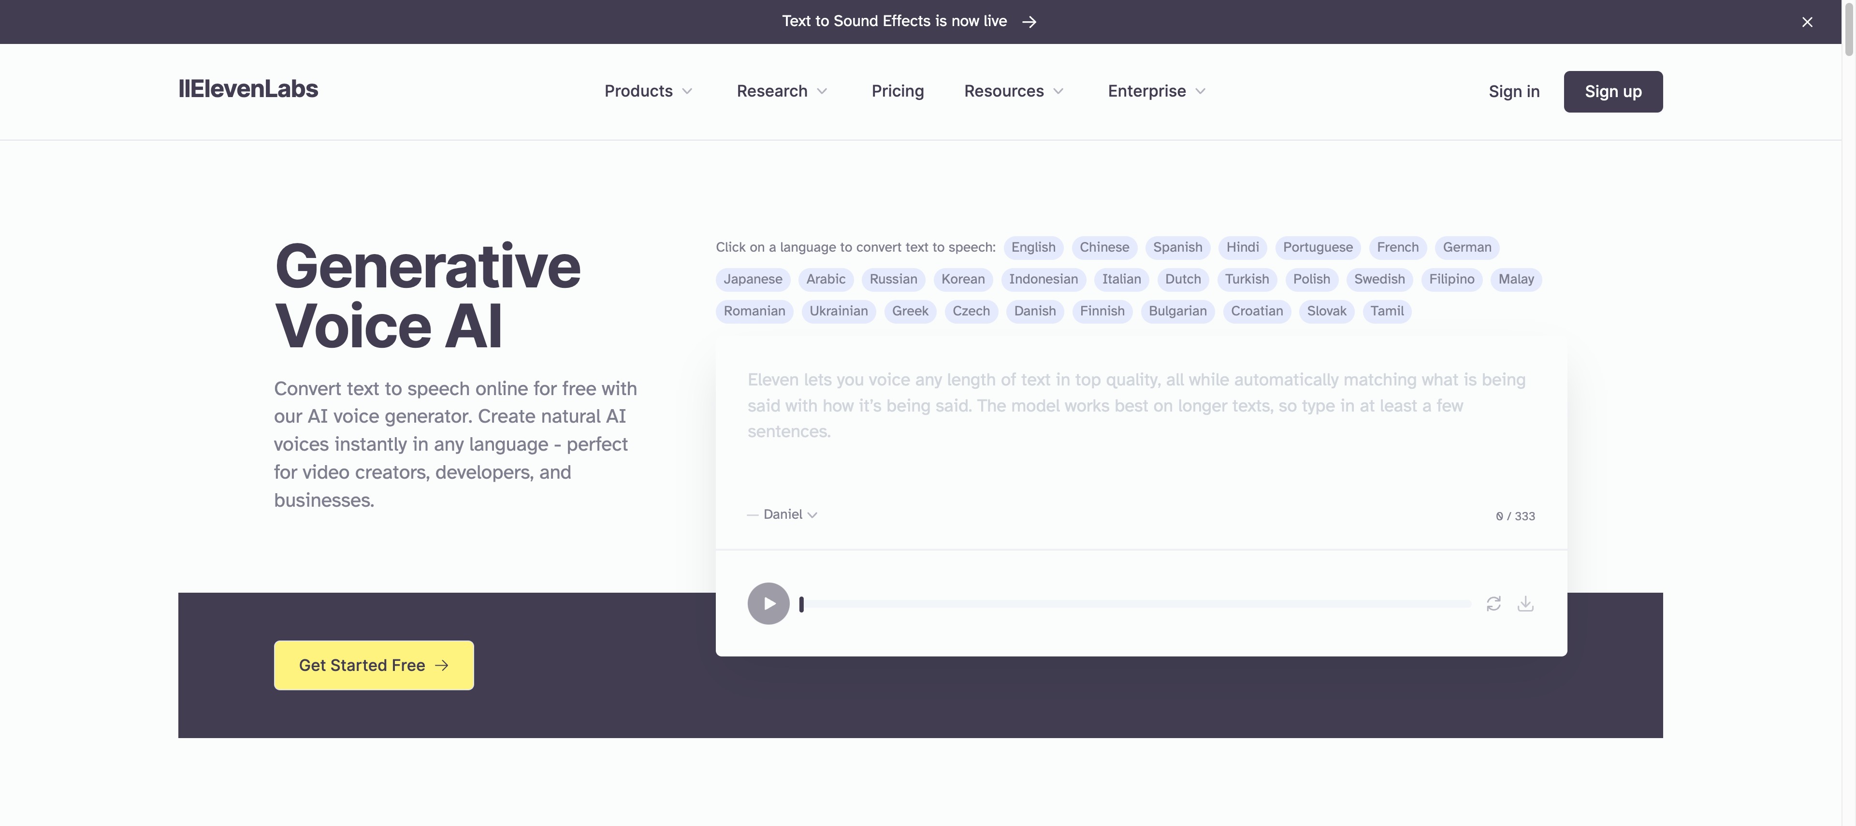Pick the Dutch language option
Image resolution: width=1856 pixels, height=826 pixels.
tap(1183, 279)
